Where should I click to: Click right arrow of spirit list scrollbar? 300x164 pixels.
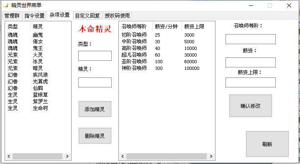67,156
